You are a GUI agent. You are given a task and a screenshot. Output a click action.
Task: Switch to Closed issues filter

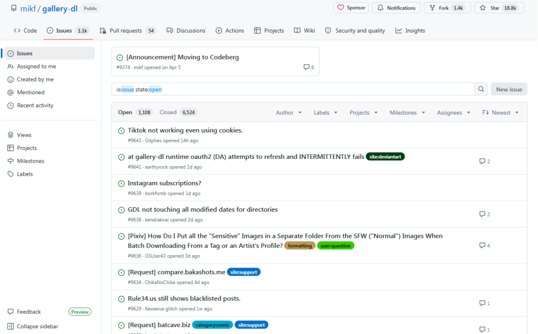coord(178,113)
